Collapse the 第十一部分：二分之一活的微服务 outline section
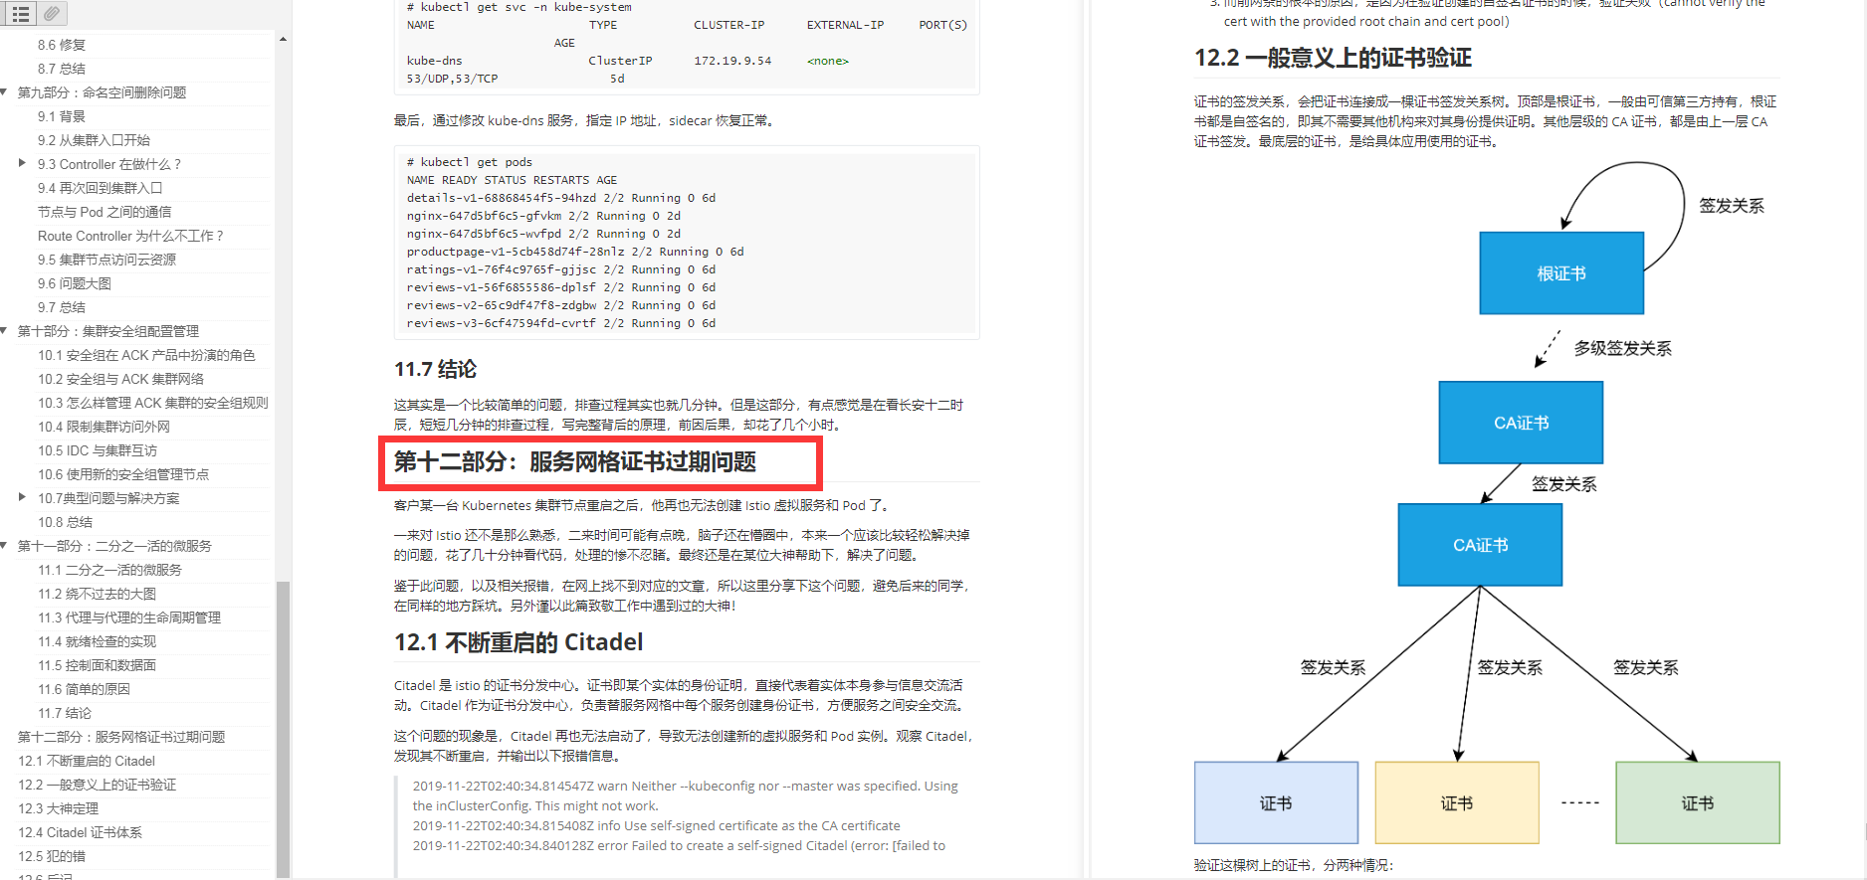This screenshot has height=880, width=1867. (5, 546)
